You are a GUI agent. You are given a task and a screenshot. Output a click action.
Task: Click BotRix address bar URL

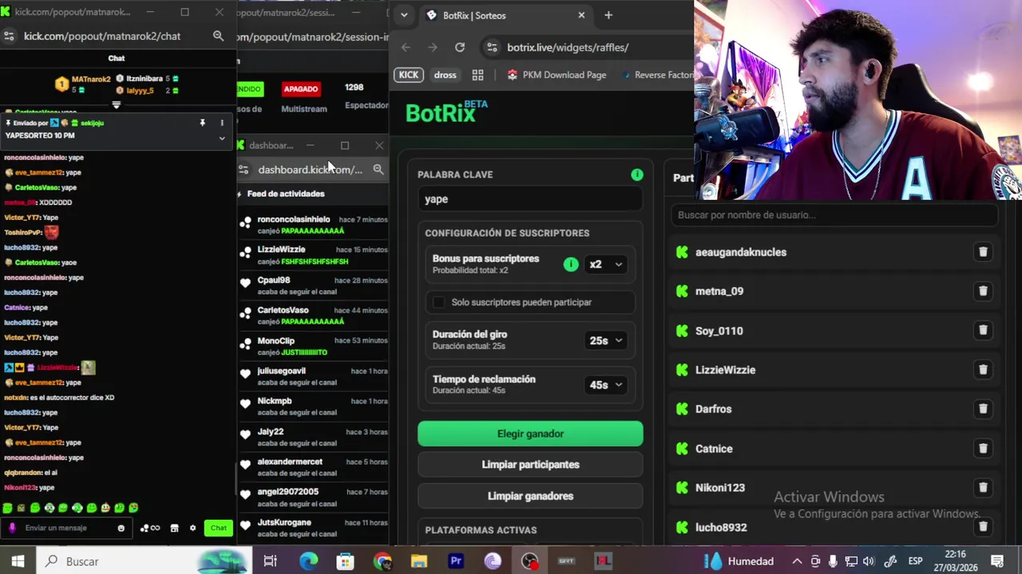(568, 47)
